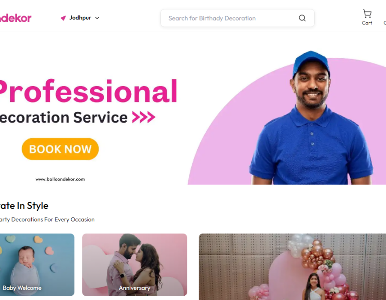The height and width of the screenshot is (300, 386).
Task: Click the Anniversary label text
Action: coord(134,288)
